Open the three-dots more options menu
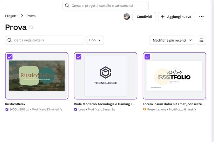Screen dimensions: 214x142 click(201, 16)
